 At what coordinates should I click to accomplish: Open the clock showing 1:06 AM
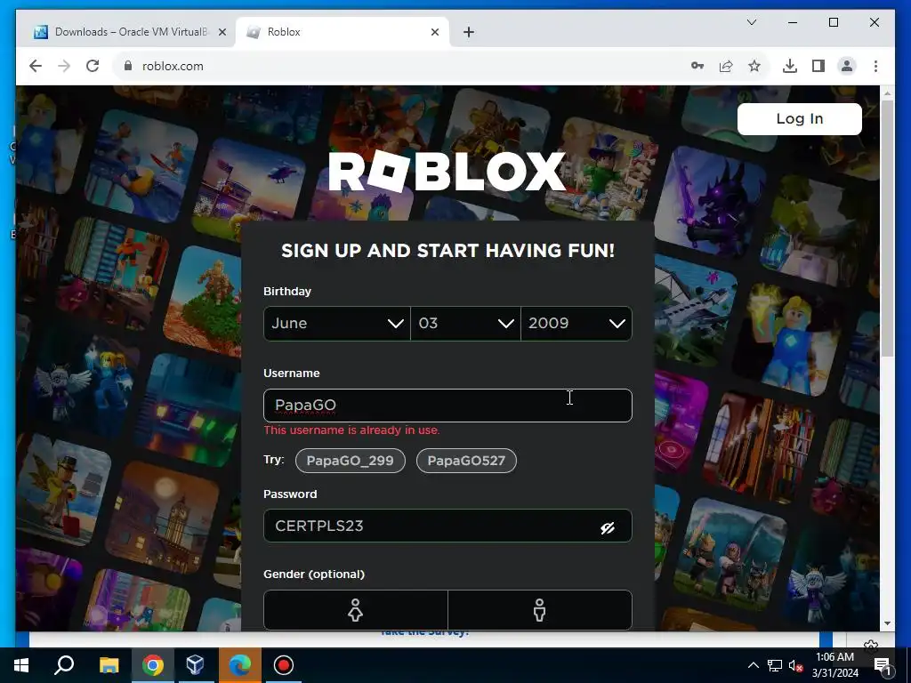pos(834,665)
